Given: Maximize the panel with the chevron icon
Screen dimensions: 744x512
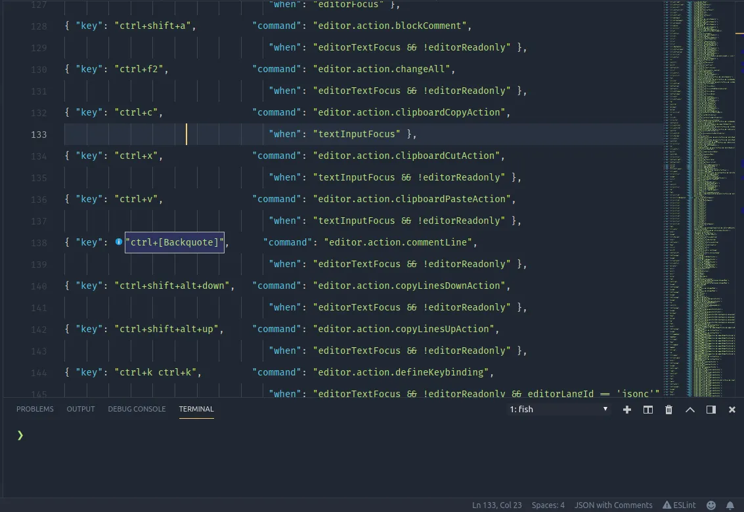Looking at the screenshot, I should point(689,409).
